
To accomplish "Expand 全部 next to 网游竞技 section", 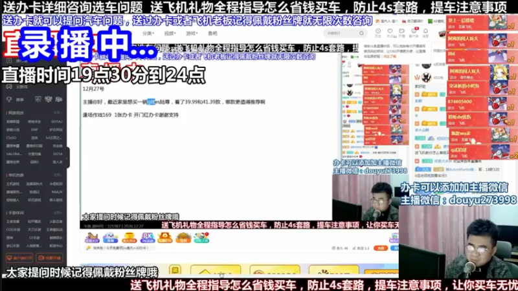I will (58, 113).
